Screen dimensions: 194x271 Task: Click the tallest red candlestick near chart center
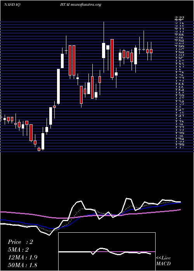click(x=112, y=58)
